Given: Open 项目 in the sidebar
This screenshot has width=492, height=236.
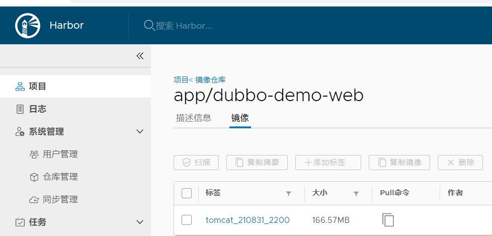Looking at the screenshot, I should click(75, 87).
